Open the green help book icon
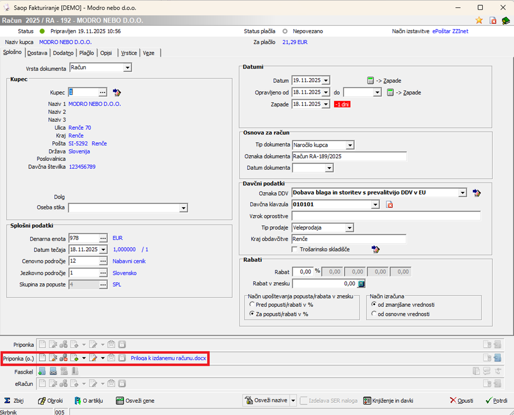 (506, 21)
